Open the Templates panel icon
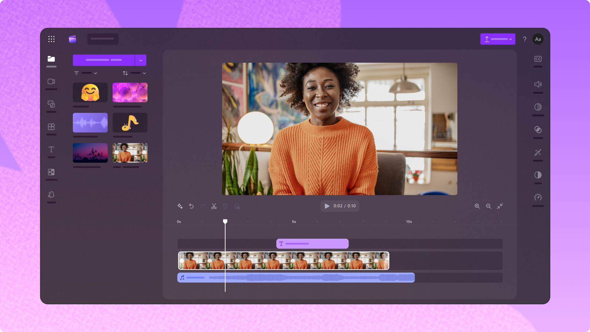The image size is (590, 332). coord(51,126)
